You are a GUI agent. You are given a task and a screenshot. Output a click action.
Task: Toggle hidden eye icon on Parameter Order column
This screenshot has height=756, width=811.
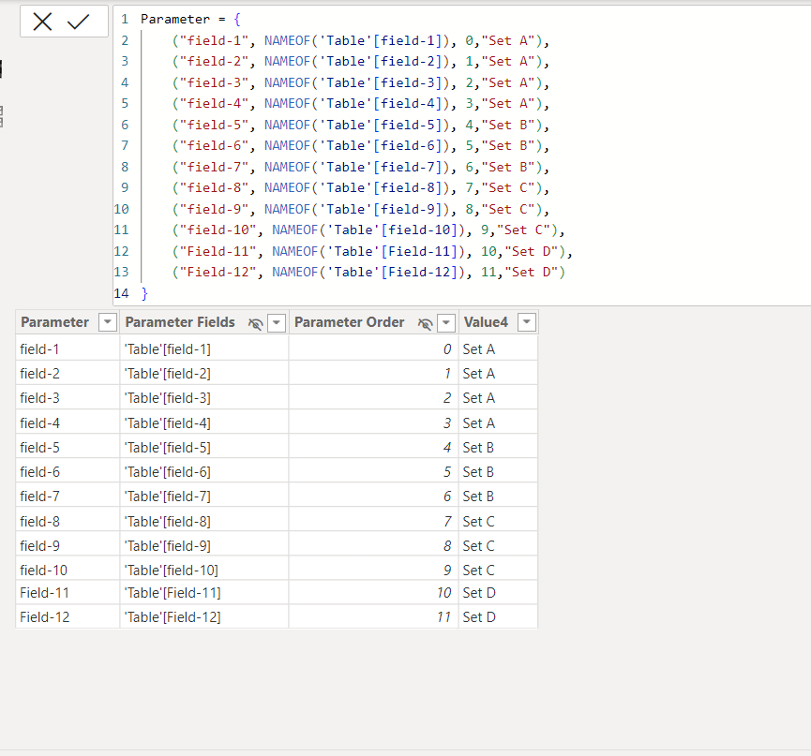point(425,323)
